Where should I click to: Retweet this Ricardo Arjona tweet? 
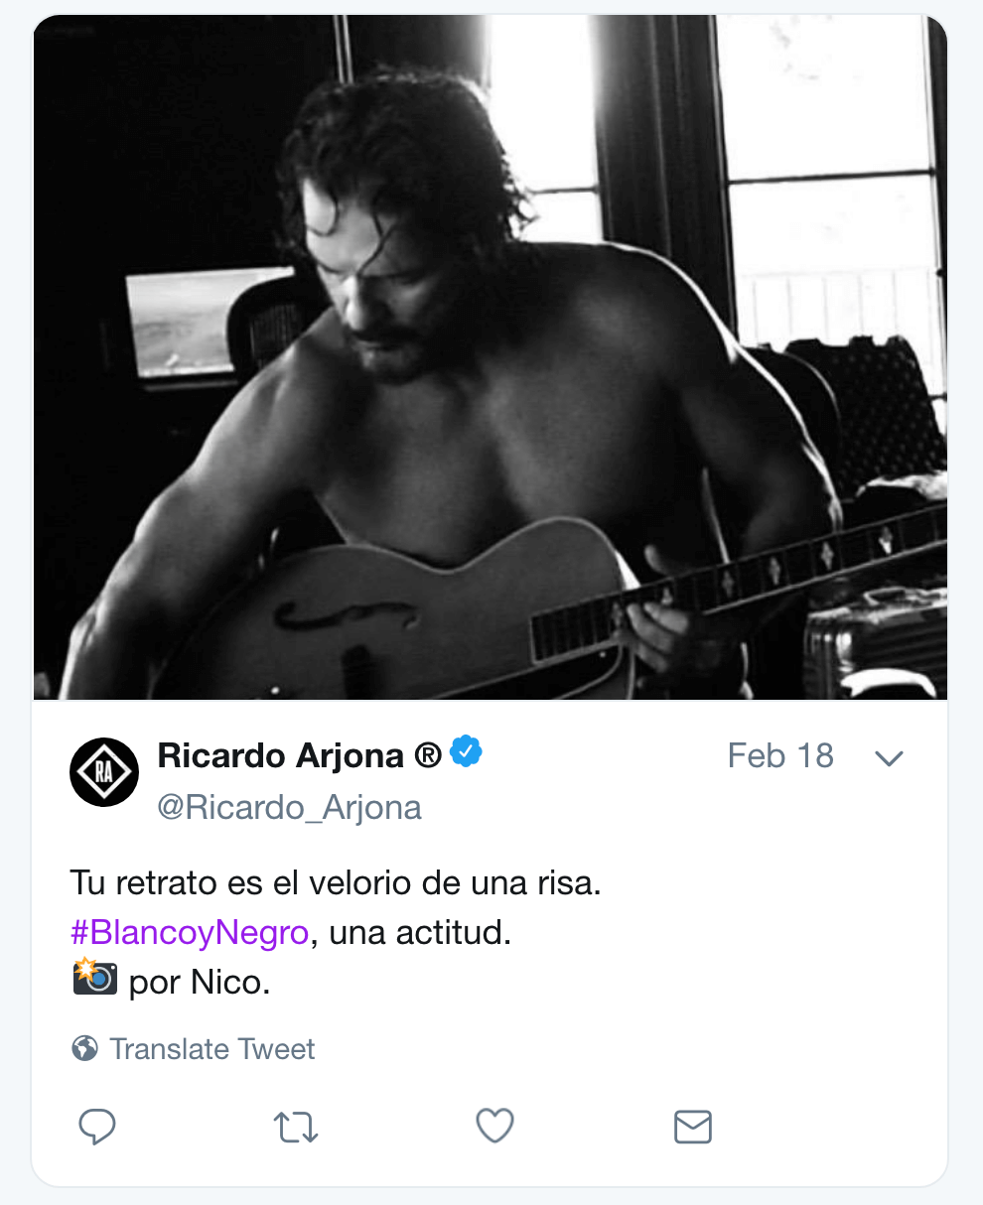pos(296,1127)
